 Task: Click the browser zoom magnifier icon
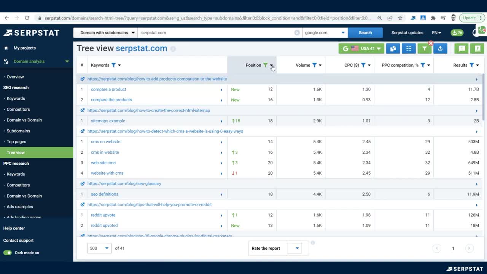coord(380,18)
